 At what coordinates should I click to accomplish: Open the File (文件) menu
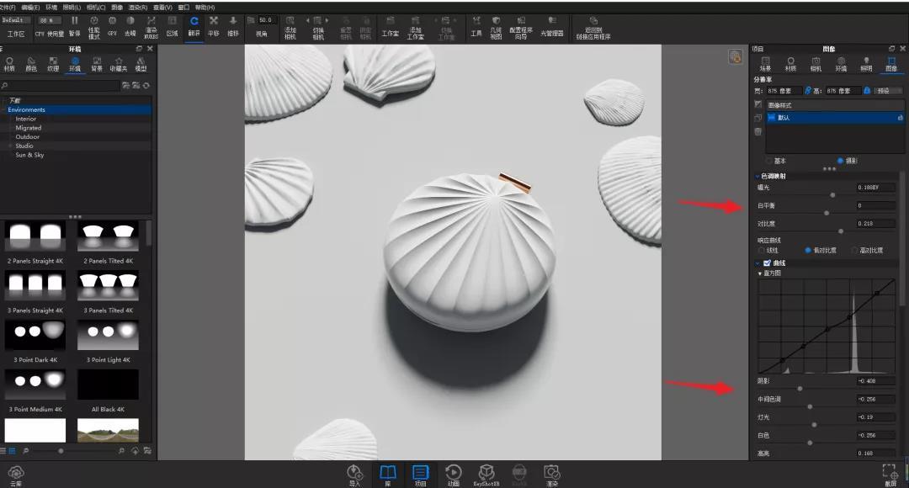8,8
